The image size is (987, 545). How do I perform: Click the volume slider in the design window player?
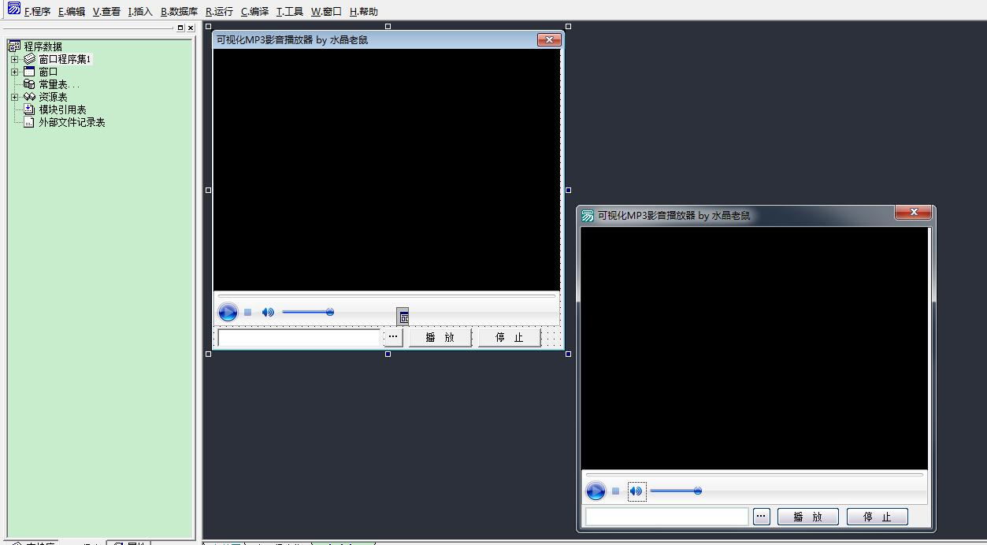pos(308,313)
